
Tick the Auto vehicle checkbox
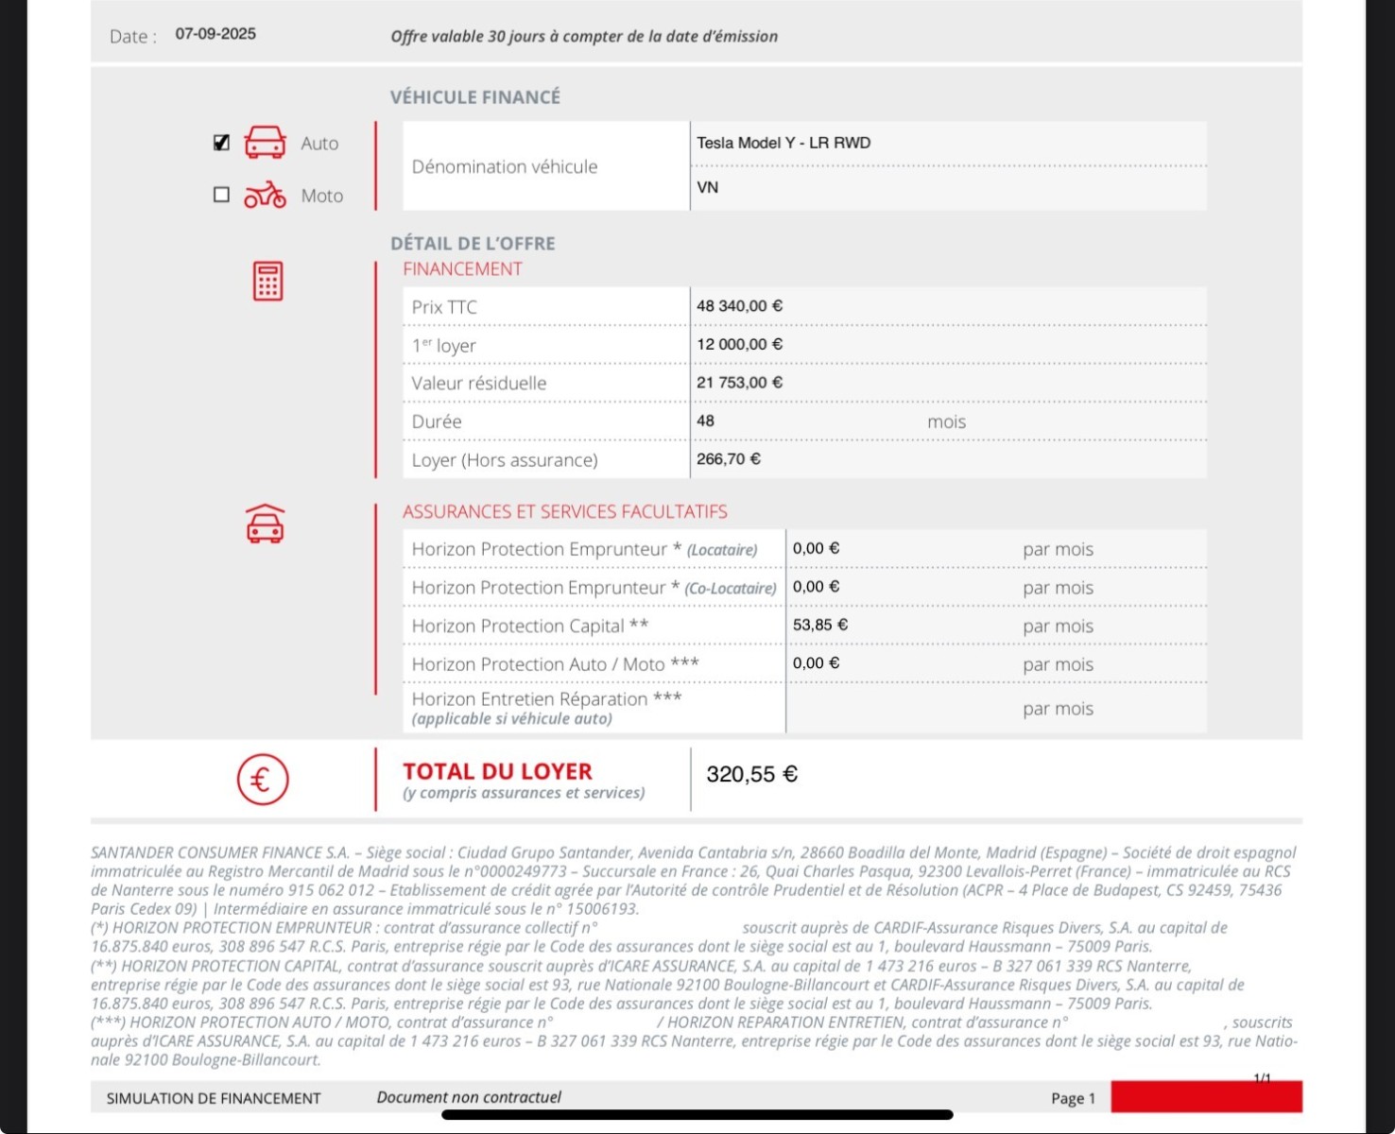[x=221, y=143]
